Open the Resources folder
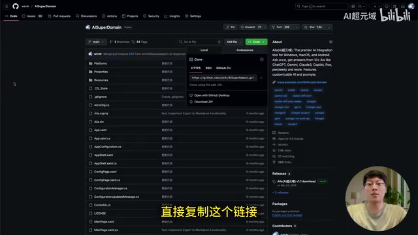The image size is (418, 235). 101,80
